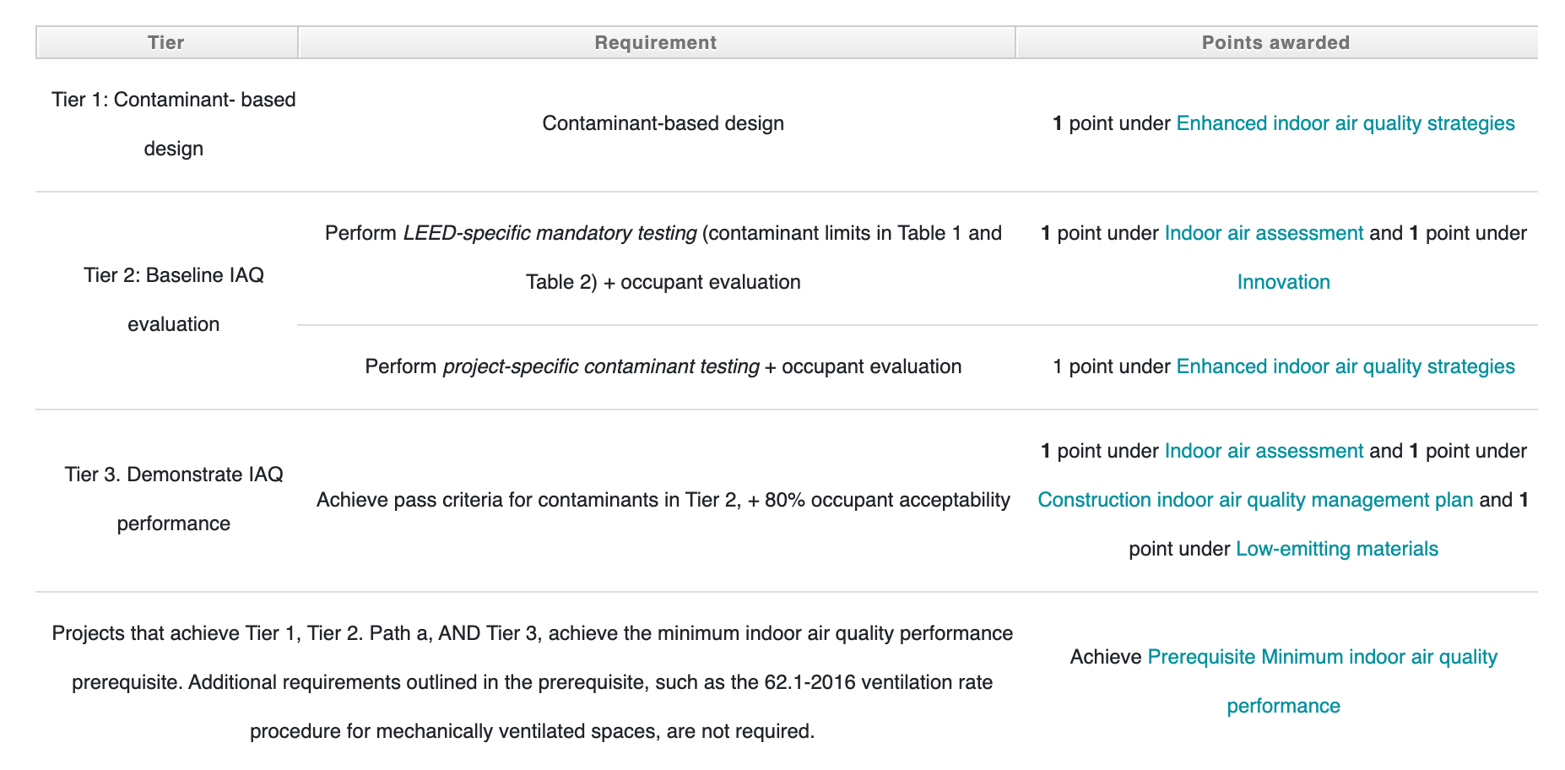Open the Enhanced indoor air quality strategies link in Tier 1 row
This screenshot has height=770, width=1565.
click(1346, 123)
